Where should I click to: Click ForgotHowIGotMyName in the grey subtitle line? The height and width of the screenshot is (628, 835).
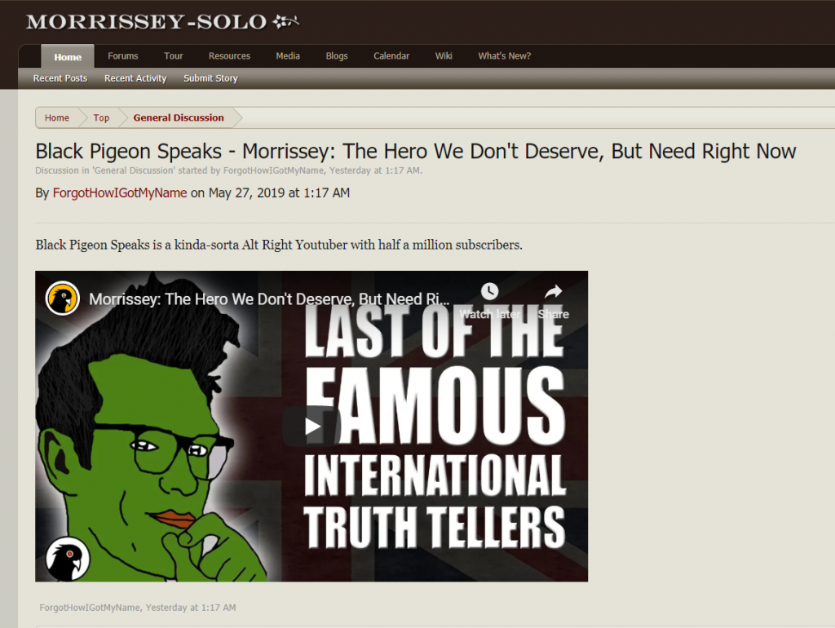pyautogui.click(x=273, y=170)
